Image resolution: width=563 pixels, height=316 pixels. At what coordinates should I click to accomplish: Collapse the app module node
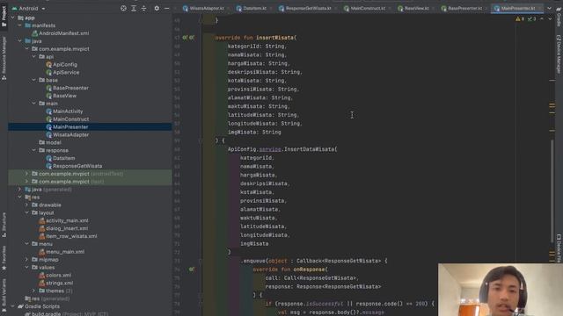click(13, 18)
